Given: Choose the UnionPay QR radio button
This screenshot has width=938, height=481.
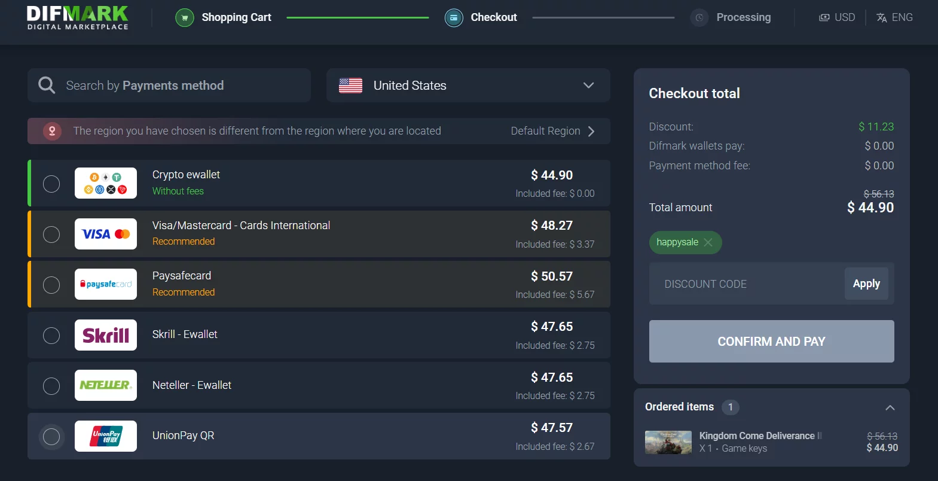Looking at the screenshot, I should coord(51,437).
